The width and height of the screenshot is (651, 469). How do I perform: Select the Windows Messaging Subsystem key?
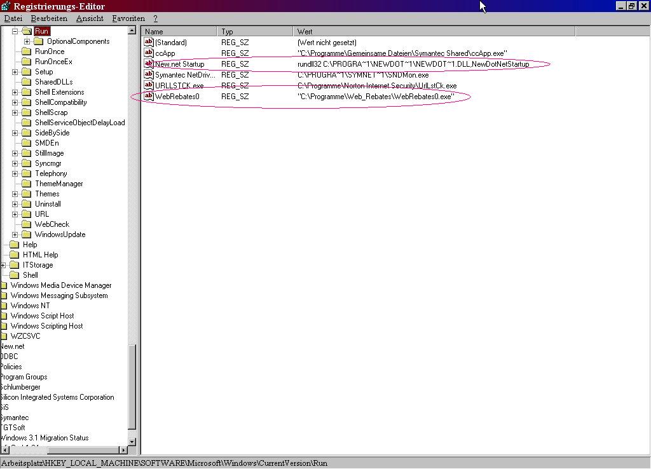coord(59,296)
